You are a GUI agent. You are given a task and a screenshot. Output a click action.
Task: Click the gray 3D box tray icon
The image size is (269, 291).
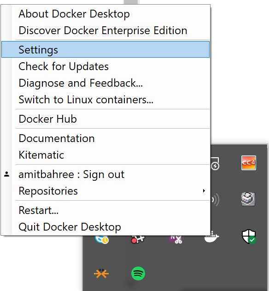(248, 199)
